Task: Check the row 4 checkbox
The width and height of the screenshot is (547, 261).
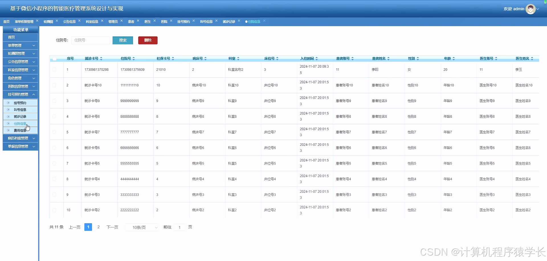Action: pyautogui.click(x=54, y=116)
